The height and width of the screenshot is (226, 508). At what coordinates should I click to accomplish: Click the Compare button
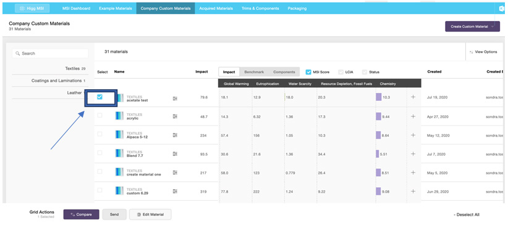(82, 214)
